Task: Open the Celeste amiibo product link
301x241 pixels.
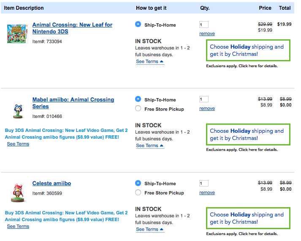Action: pos(52,183)
